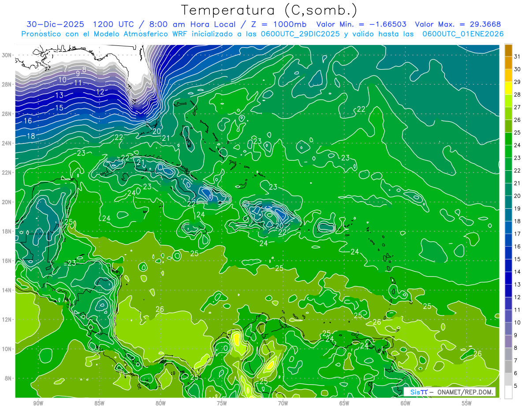Click the "9" contour label in the Gulf
Screen dimensions: 529x409
point(78,74)
